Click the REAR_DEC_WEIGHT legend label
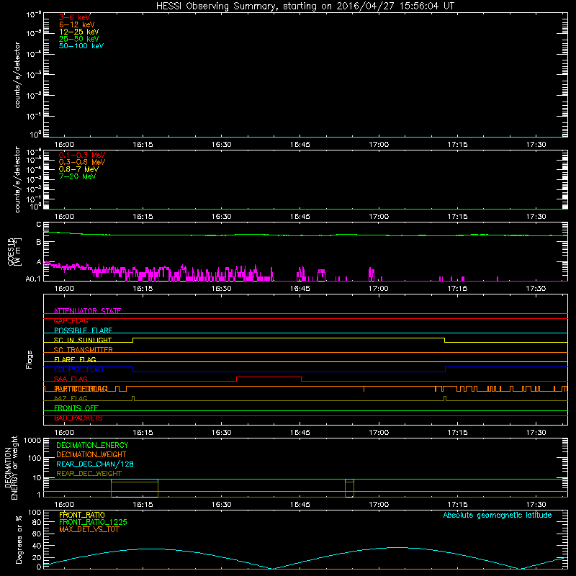Image resolution: width=576 pixels, height=576 pixels. tap(89, 474)
